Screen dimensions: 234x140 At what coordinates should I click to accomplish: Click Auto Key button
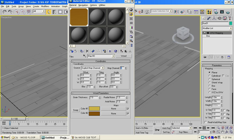166,128
